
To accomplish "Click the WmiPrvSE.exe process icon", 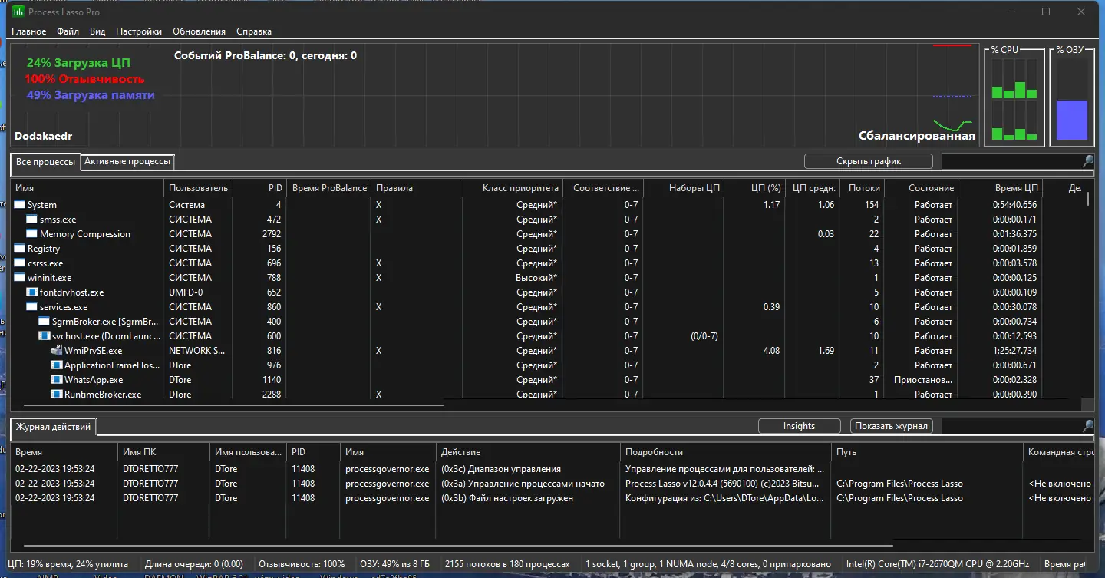I will [57, 351].
